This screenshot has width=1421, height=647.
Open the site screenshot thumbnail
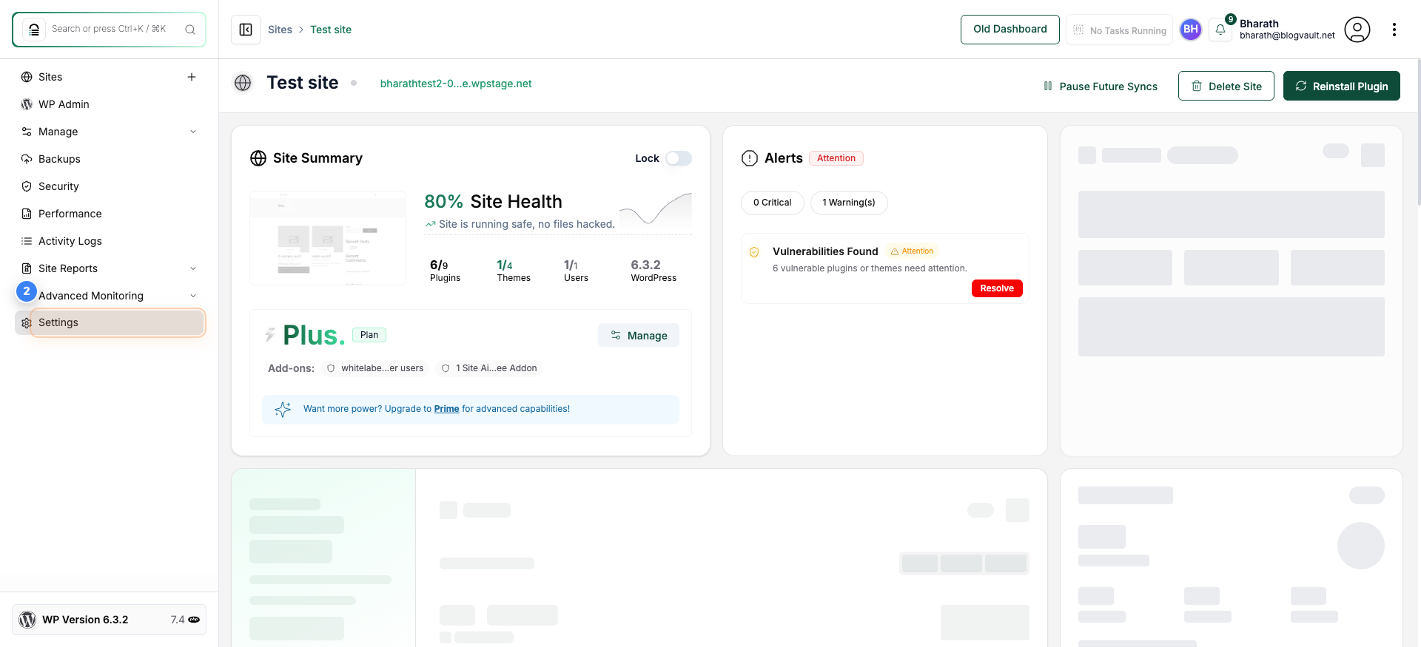tap(328, 238)
